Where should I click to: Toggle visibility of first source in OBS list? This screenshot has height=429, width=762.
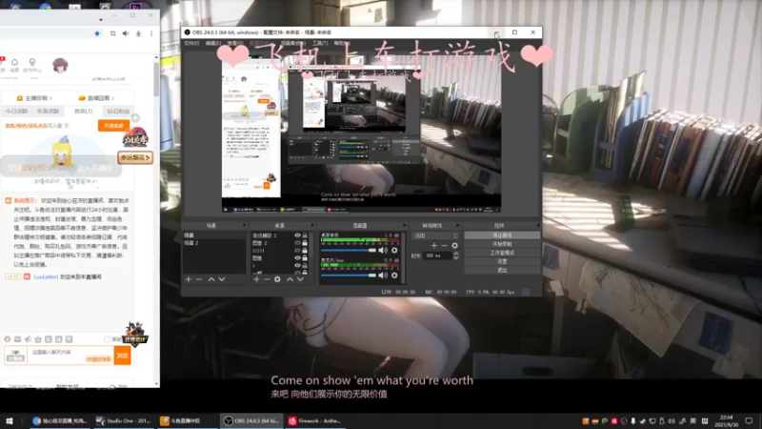(297, 235)
